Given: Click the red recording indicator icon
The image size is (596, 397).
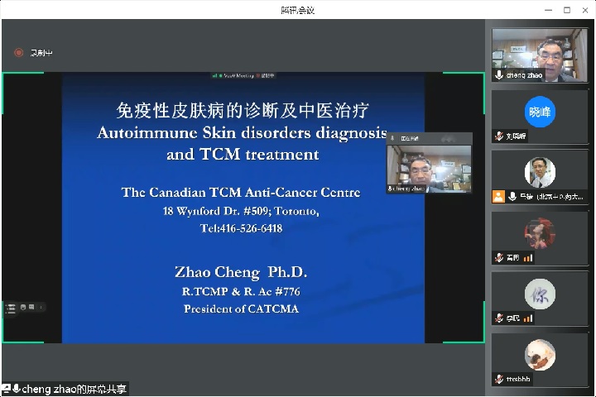Looking at the screenshot, I should tap(18, 53).
